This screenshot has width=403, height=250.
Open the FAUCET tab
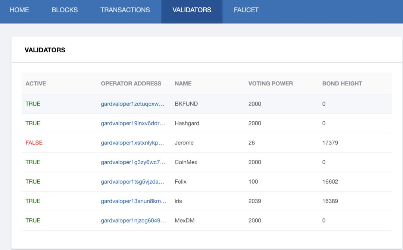(246, 10)
